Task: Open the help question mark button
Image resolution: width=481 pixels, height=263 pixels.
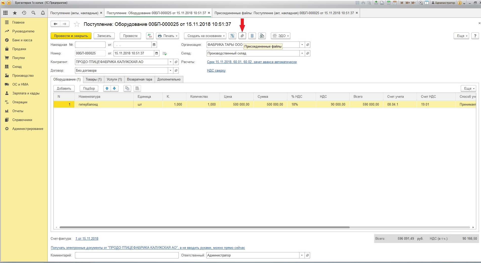Action: coord(475,36)
